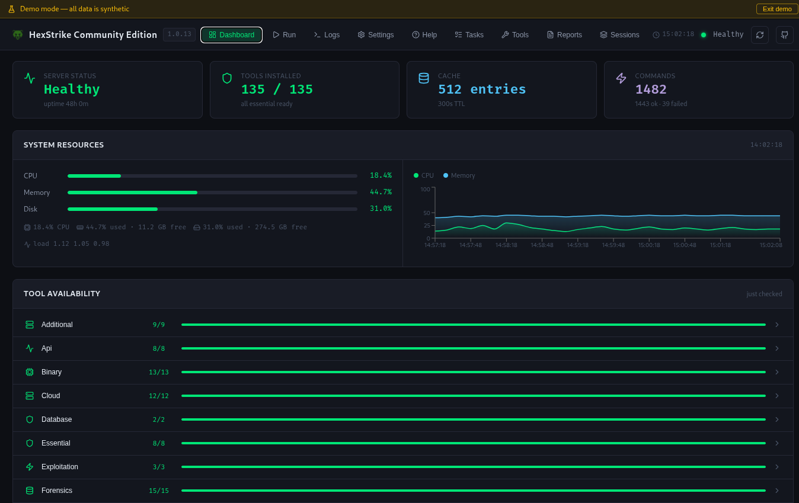The height and width of the screenshot is (503, 799).
Task: Expand the Api tools row
Action: pos(777,348)
